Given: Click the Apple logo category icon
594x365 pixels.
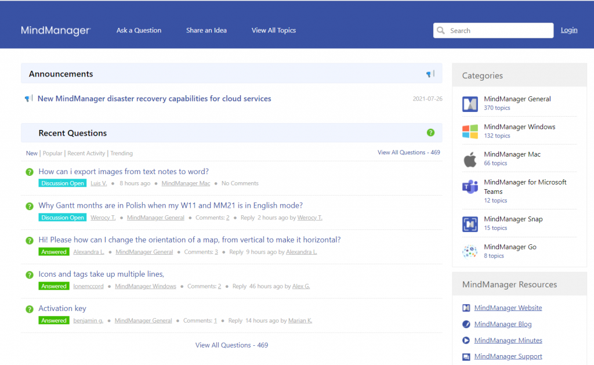Looking at the screenshot, I should (470, 159).
